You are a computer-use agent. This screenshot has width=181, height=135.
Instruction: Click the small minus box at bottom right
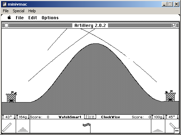176,131
